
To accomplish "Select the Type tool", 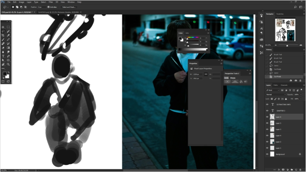I will point(3,56).
